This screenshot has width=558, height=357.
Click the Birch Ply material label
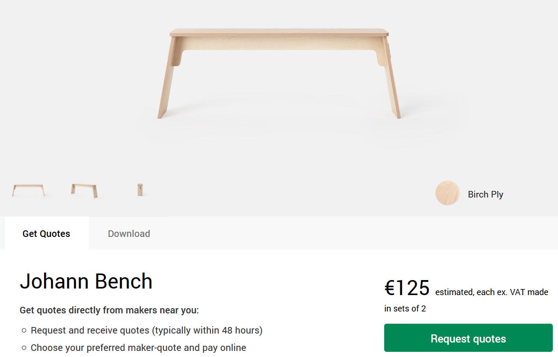[485, 195]
